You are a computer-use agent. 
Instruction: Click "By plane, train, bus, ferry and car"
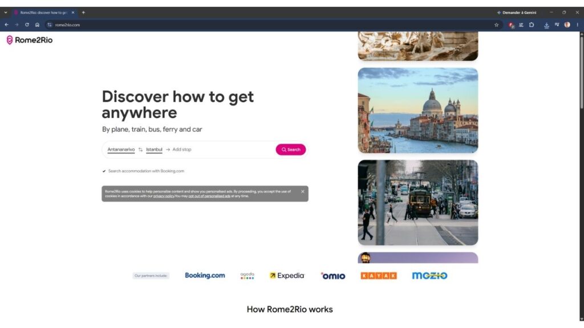pyautogui.click(x=152, y=129)
